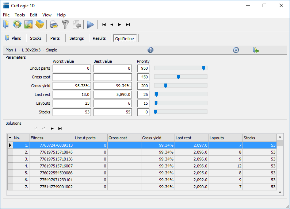
Task: Click the CutLogic 1D app icon in title bar
Action: point(6,5)
